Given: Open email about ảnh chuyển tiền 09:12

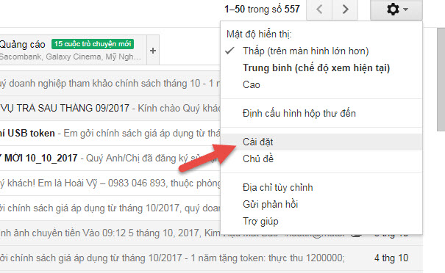Looking at the screenshot, I should tap(110, 233).
